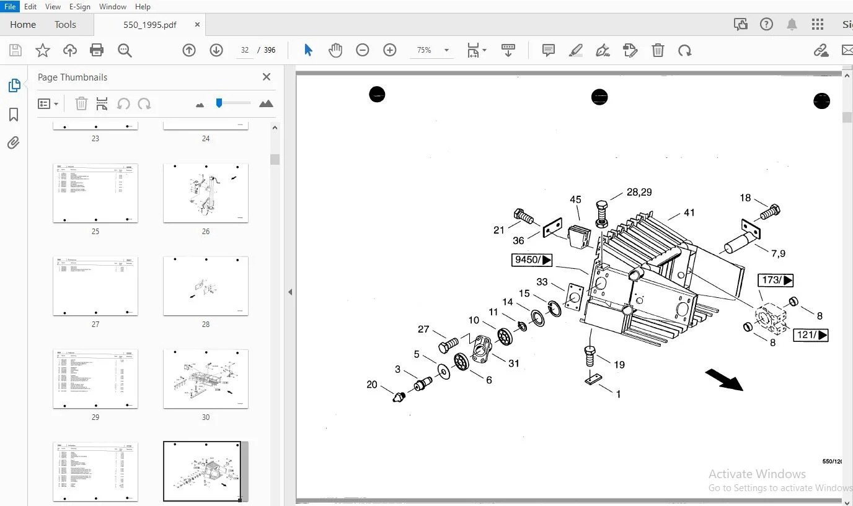
Task: Rotate thumbnail pages clockwise
Action: [x=144, y=103]
